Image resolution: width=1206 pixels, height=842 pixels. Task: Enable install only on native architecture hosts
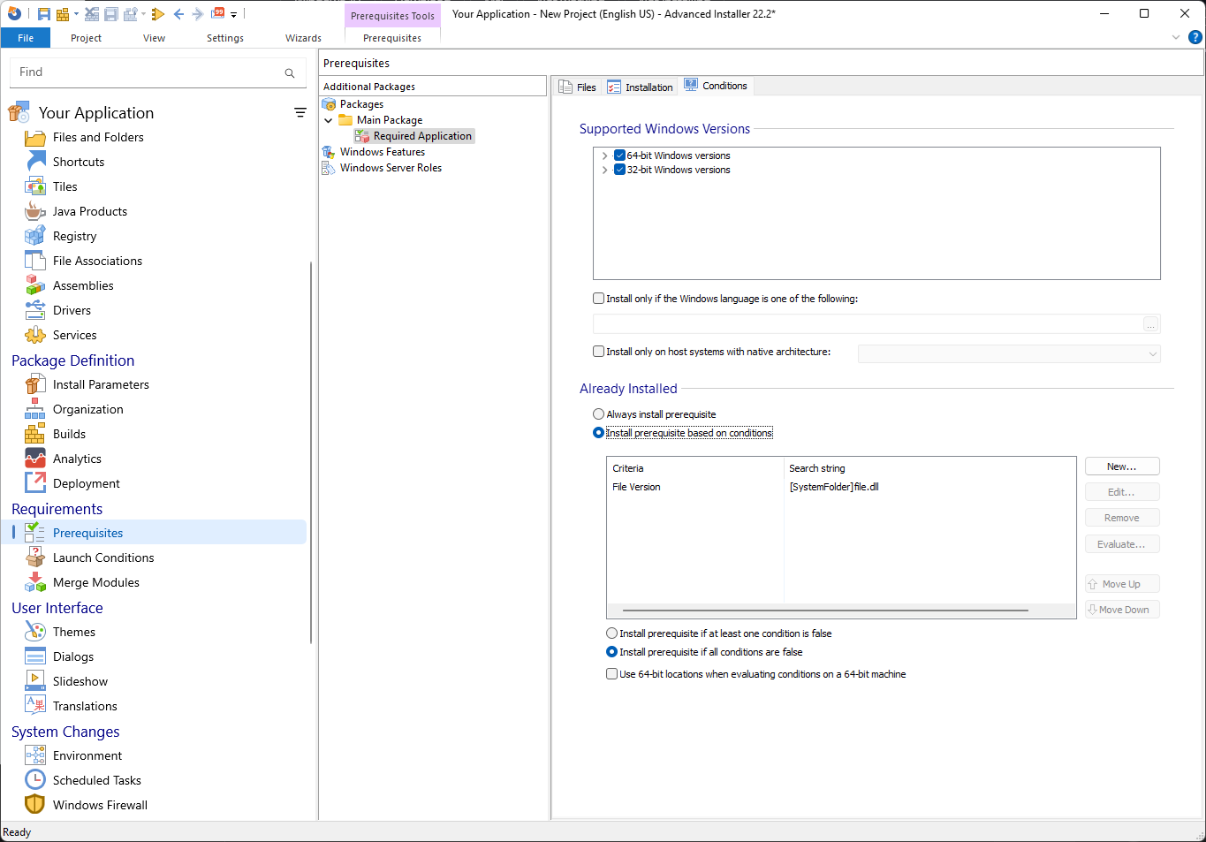point(599,352)
